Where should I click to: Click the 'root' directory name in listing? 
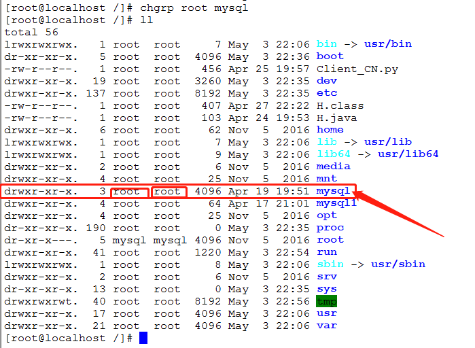pyautogui.click(x=330, y=240)
